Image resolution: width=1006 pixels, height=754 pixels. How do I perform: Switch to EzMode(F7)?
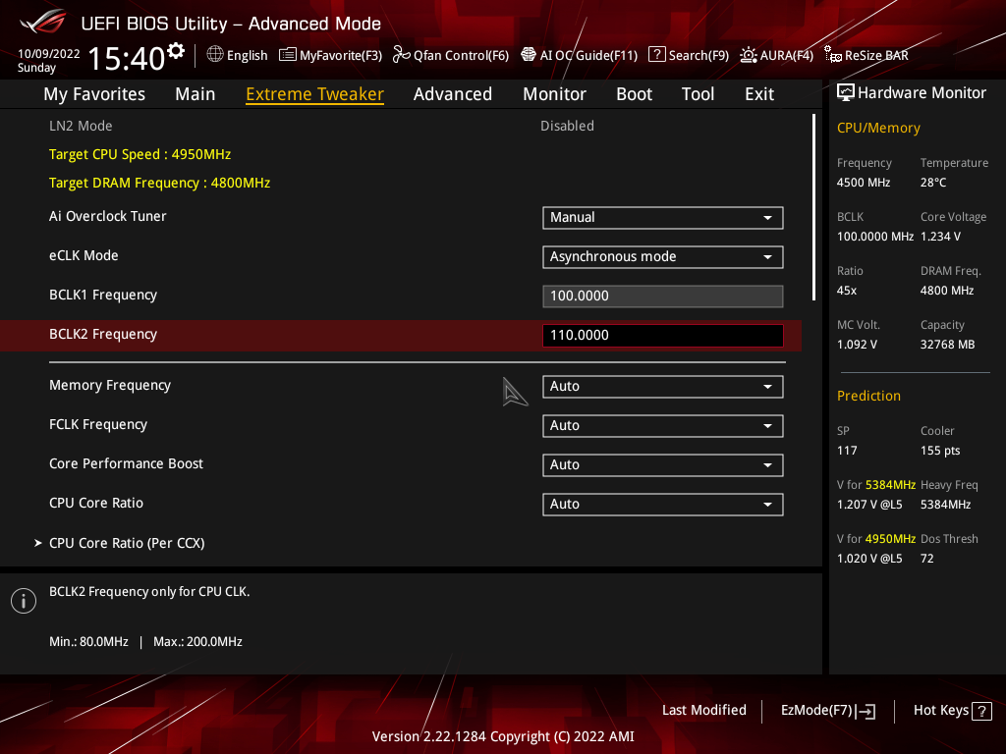[x=827, y=711]
